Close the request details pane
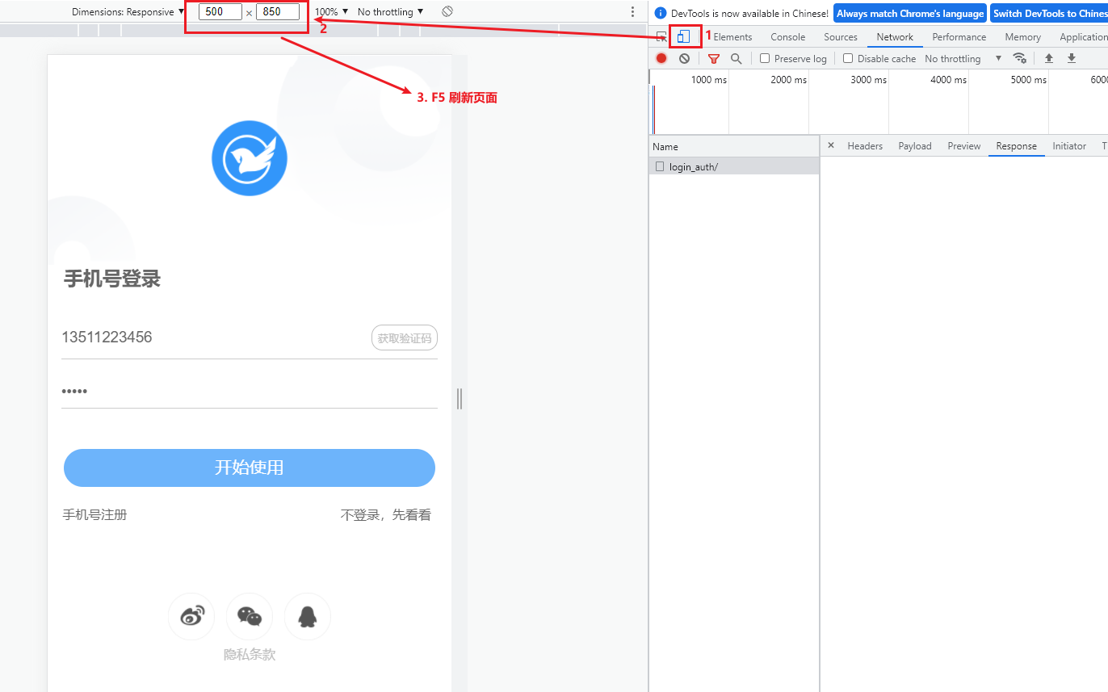 click(831, 145)
